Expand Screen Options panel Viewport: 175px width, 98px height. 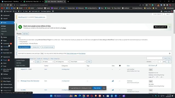point(158,14)
